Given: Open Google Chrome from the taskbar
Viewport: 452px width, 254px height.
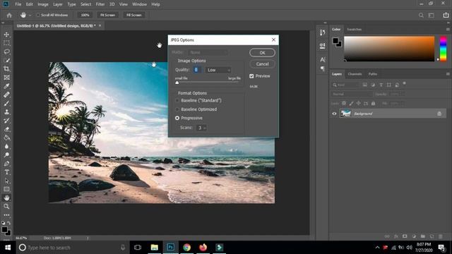Looking at the screenshot, I should (186, 248).
